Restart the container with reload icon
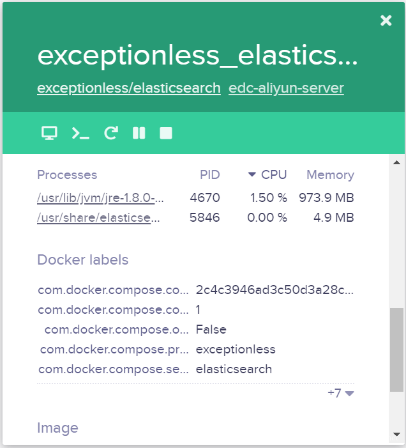The height and width of the screenshot is (448, 406). coord(111,133)
